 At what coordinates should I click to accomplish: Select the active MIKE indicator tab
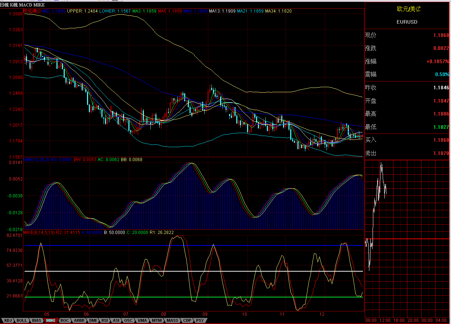(x=51, y=320)
